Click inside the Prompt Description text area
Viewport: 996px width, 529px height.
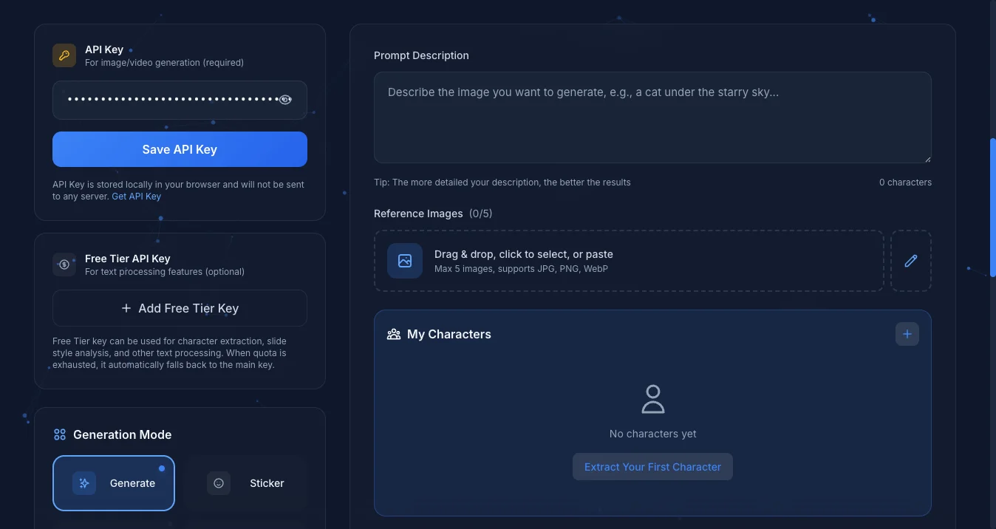point(652,117)
